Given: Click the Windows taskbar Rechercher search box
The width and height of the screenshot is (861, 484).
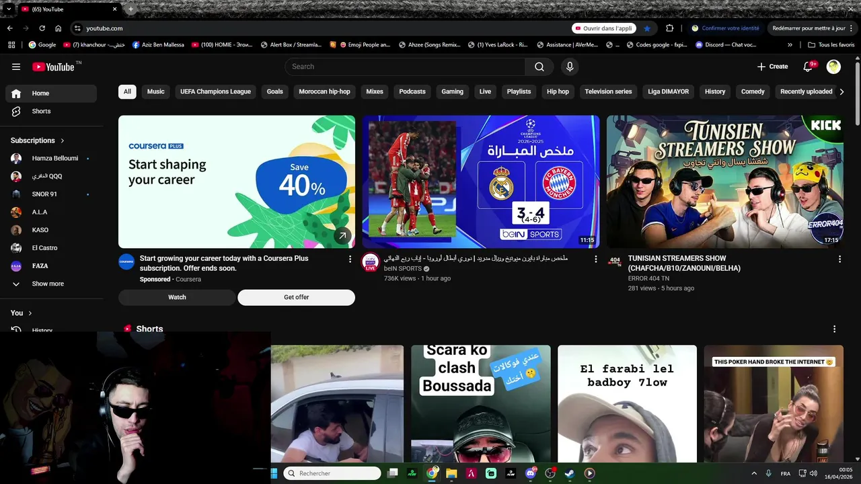Looking at the screenshot, I should 332,473.
